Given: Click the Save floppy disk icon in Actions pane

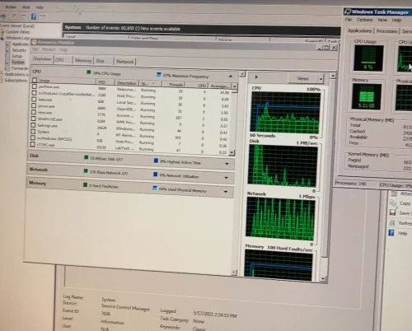Looking at the screenshot, I should (393, 212).
